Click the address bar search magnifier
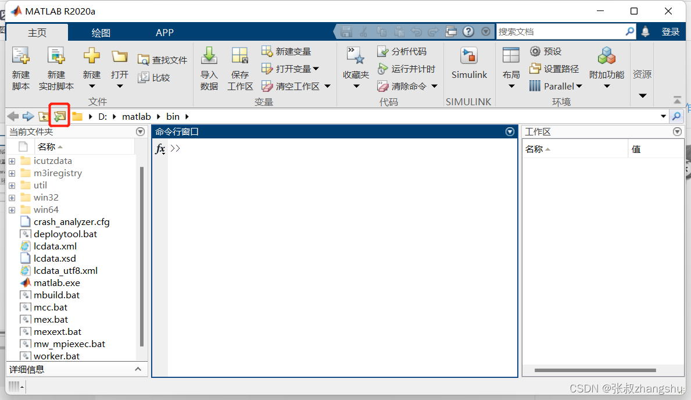The height and width of the screenshot is (400, 691). point(676,116)
